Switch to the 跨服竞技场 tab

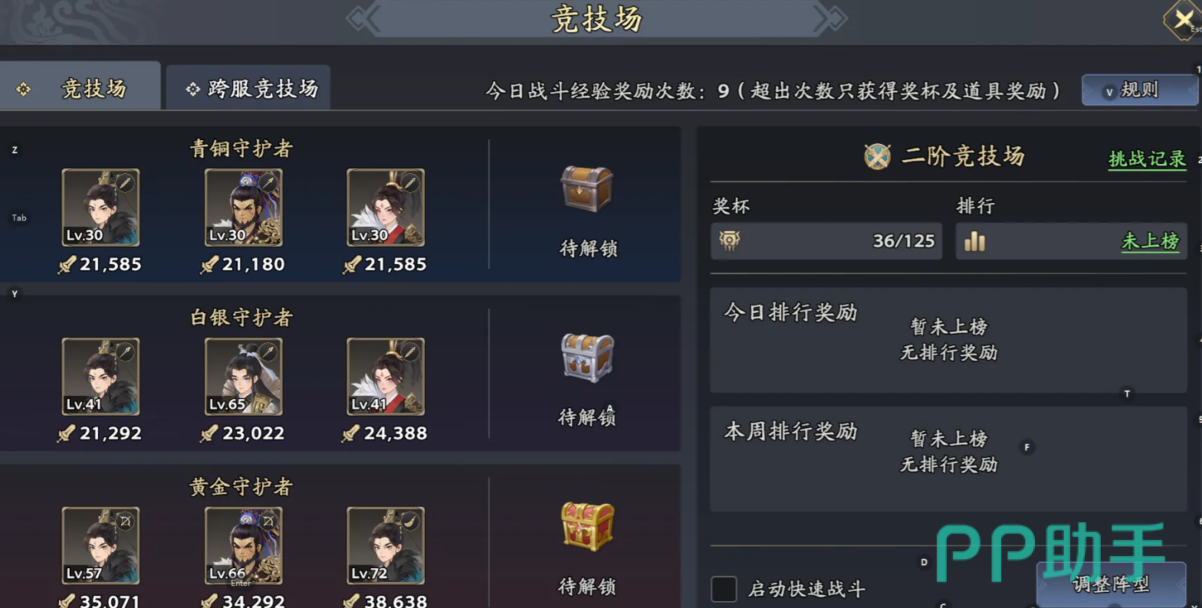(248, 88)
